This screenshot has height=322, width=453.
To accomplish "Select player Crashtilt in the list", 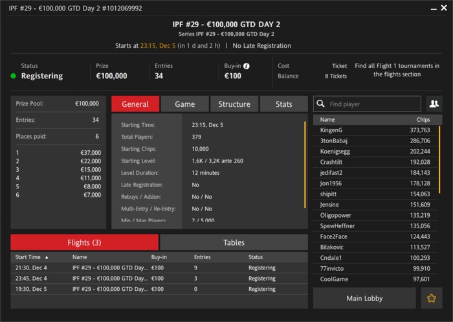I will point(375,162).
